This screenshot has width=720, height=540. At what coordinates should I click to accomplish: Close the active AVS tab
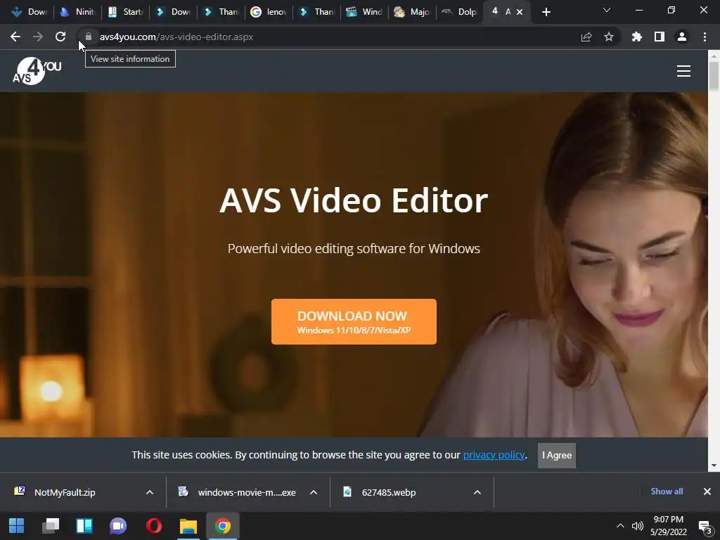pyautogui.click(x=520, y=12)
